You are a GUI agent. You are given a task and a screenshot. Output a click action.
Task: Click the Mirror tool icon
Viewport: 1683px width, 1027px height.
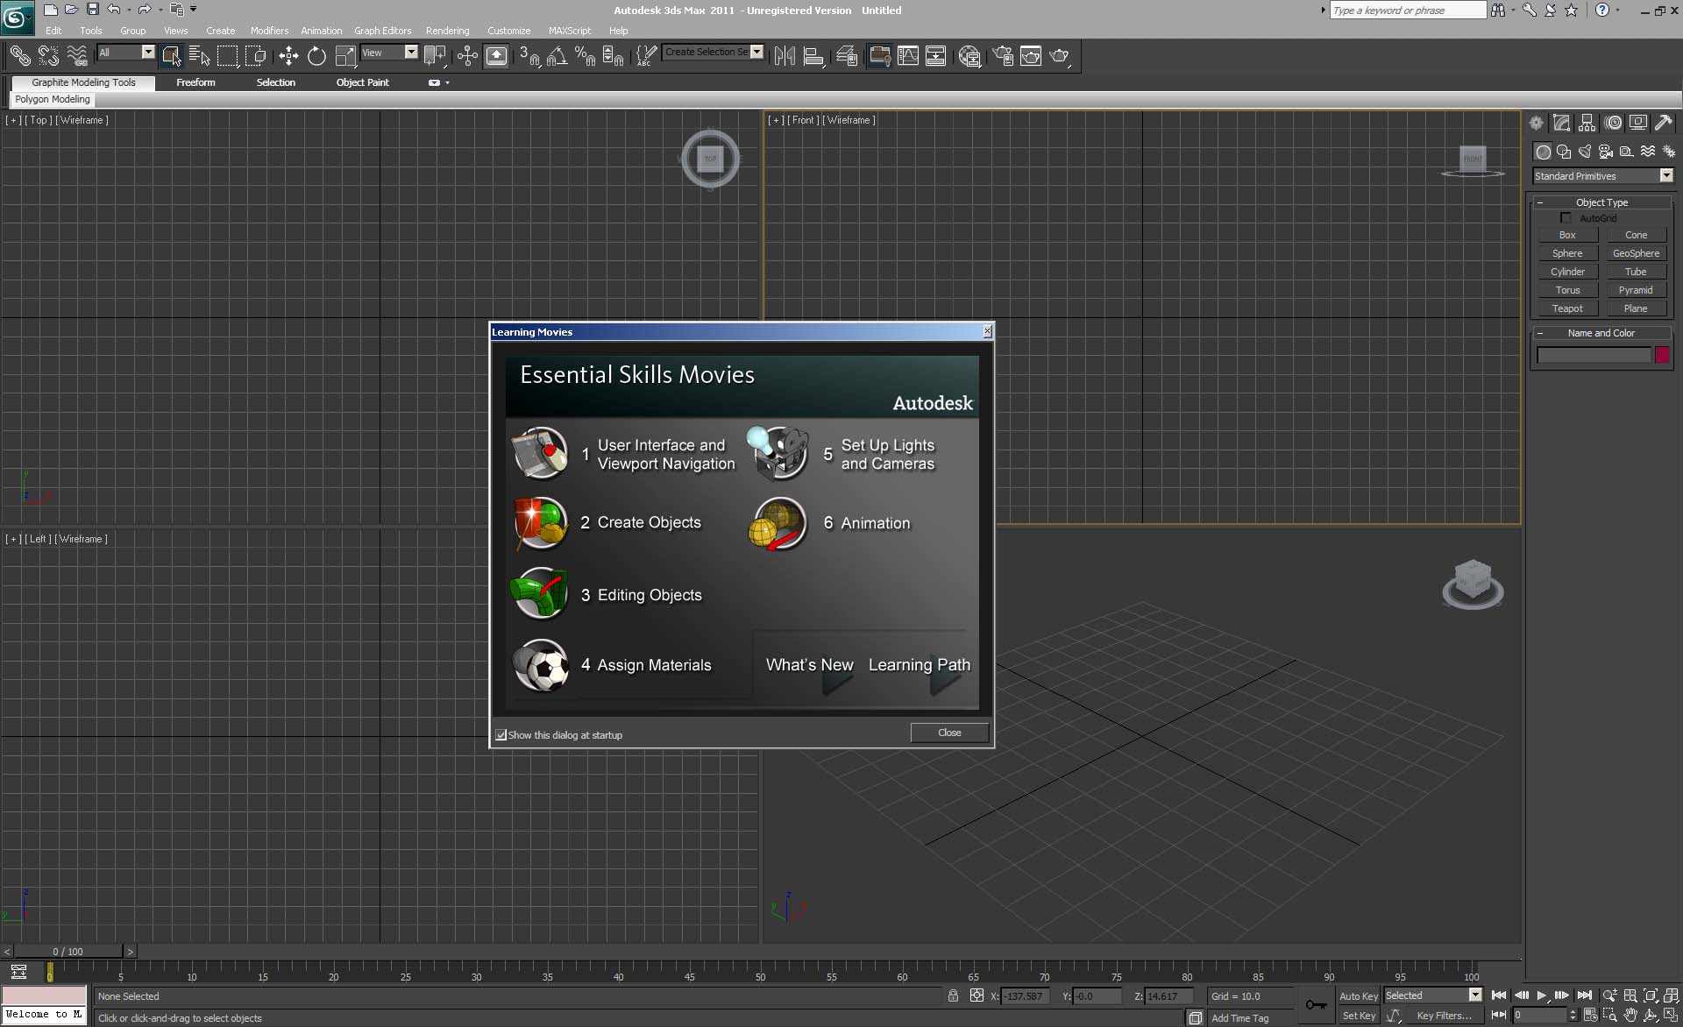coord(785,56)
